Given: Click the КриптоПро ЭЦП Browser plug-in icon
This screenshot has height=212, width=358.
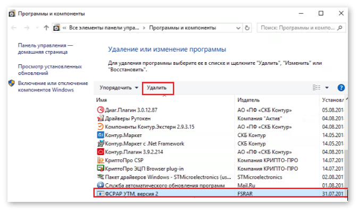Looking at the screenshot, I should point(101,168).
